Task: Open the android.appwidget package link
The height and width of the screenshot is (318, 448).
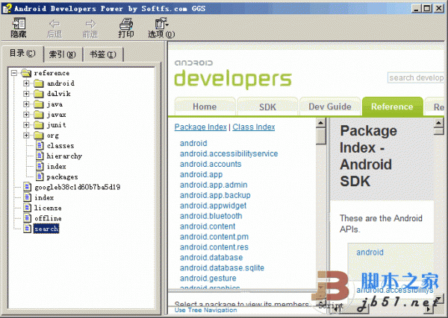Action: (x=213, y=206)
